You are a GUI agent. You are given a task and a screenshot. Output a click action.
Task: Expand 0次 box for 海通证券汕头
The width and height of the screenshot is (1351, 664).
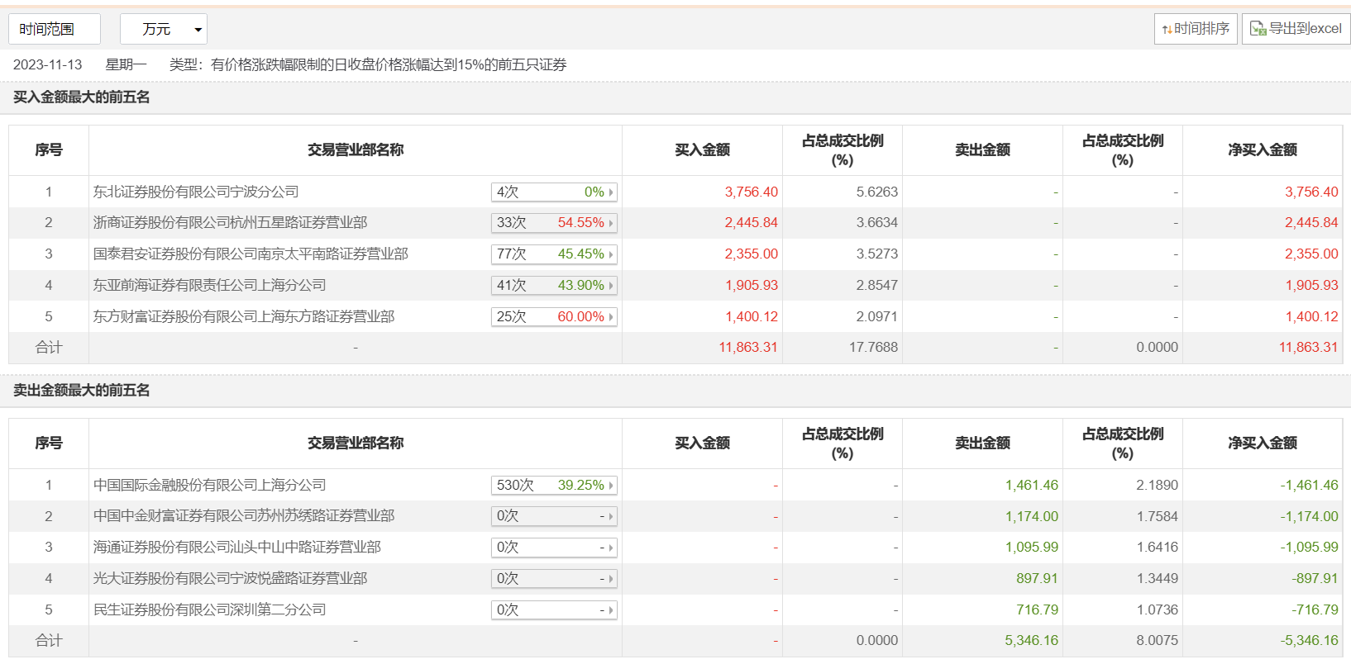[554, 548]
